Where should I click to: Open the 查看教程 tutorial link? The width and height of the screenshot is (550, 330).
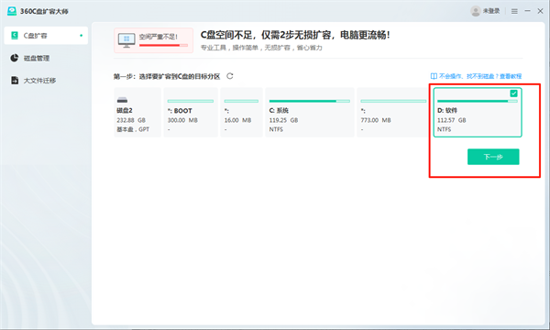511,76
